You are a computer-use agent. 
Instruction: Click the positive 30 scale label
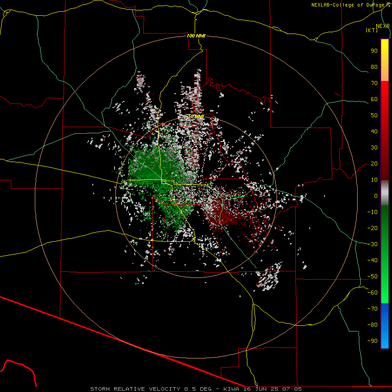coord(374,148)
